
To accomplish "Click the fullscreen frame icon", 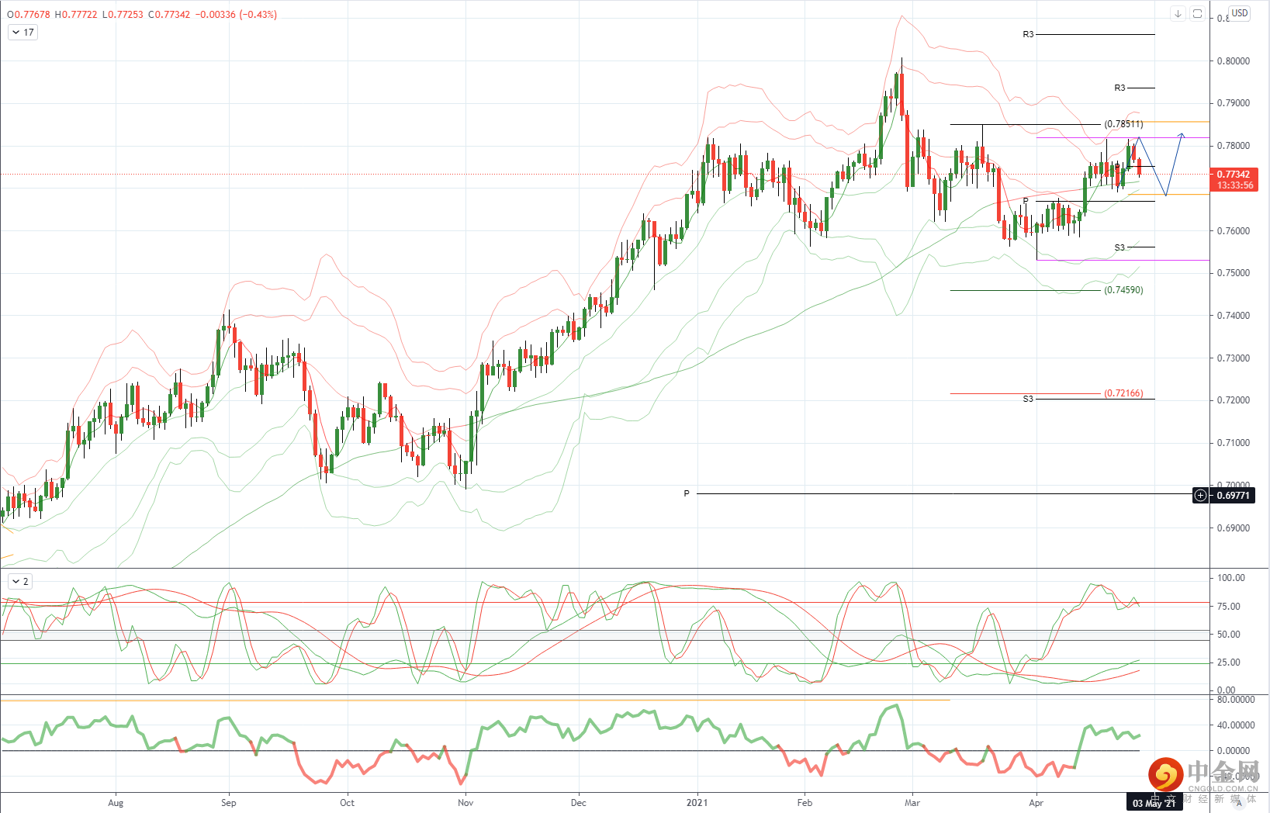I will coord(1197,14).
